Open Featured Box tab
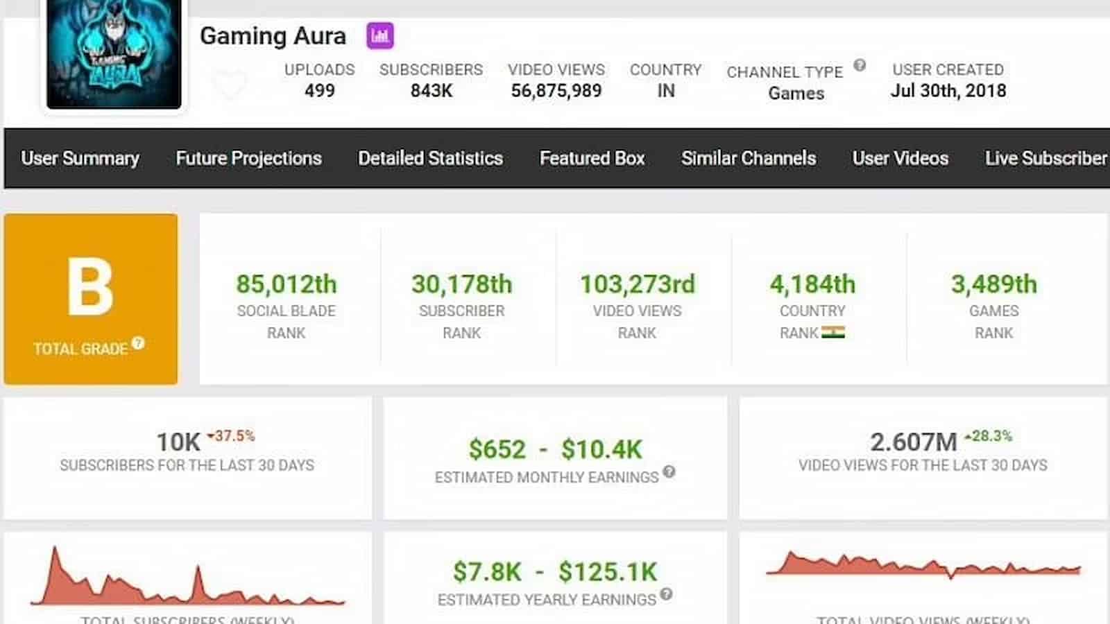The image size is (1110, 624). pos(592,158)
